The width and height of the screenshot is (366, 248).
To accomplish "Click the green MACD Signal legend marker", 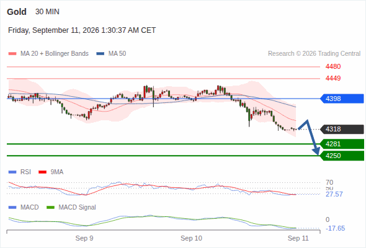I will tap(50, 208).
